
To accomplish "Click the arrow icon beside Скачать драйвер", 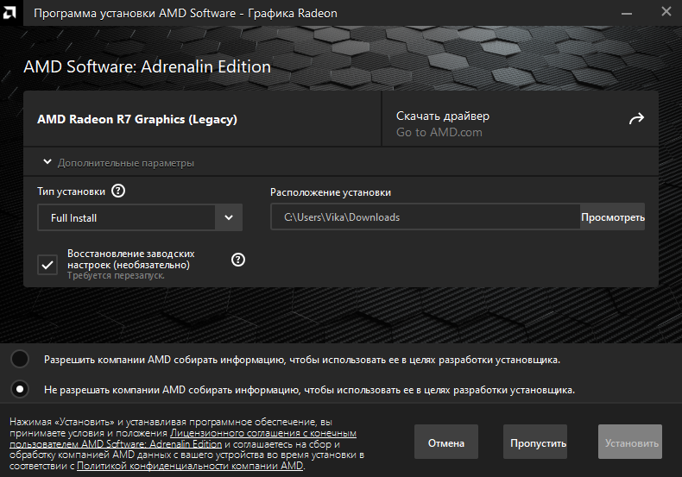I will 636,119.
